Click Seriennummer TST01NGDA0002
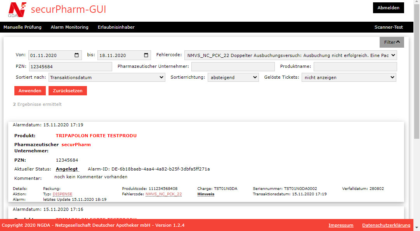 point(285,189)
